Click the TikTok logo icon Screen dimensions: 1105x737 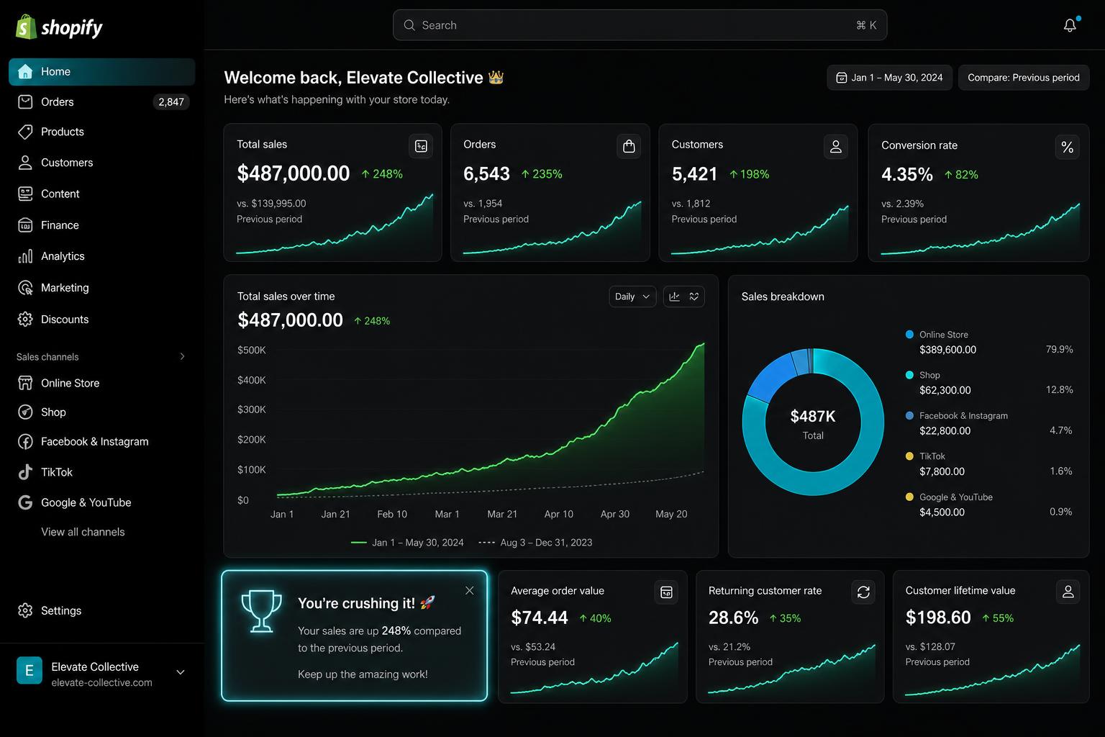[25, 472]
